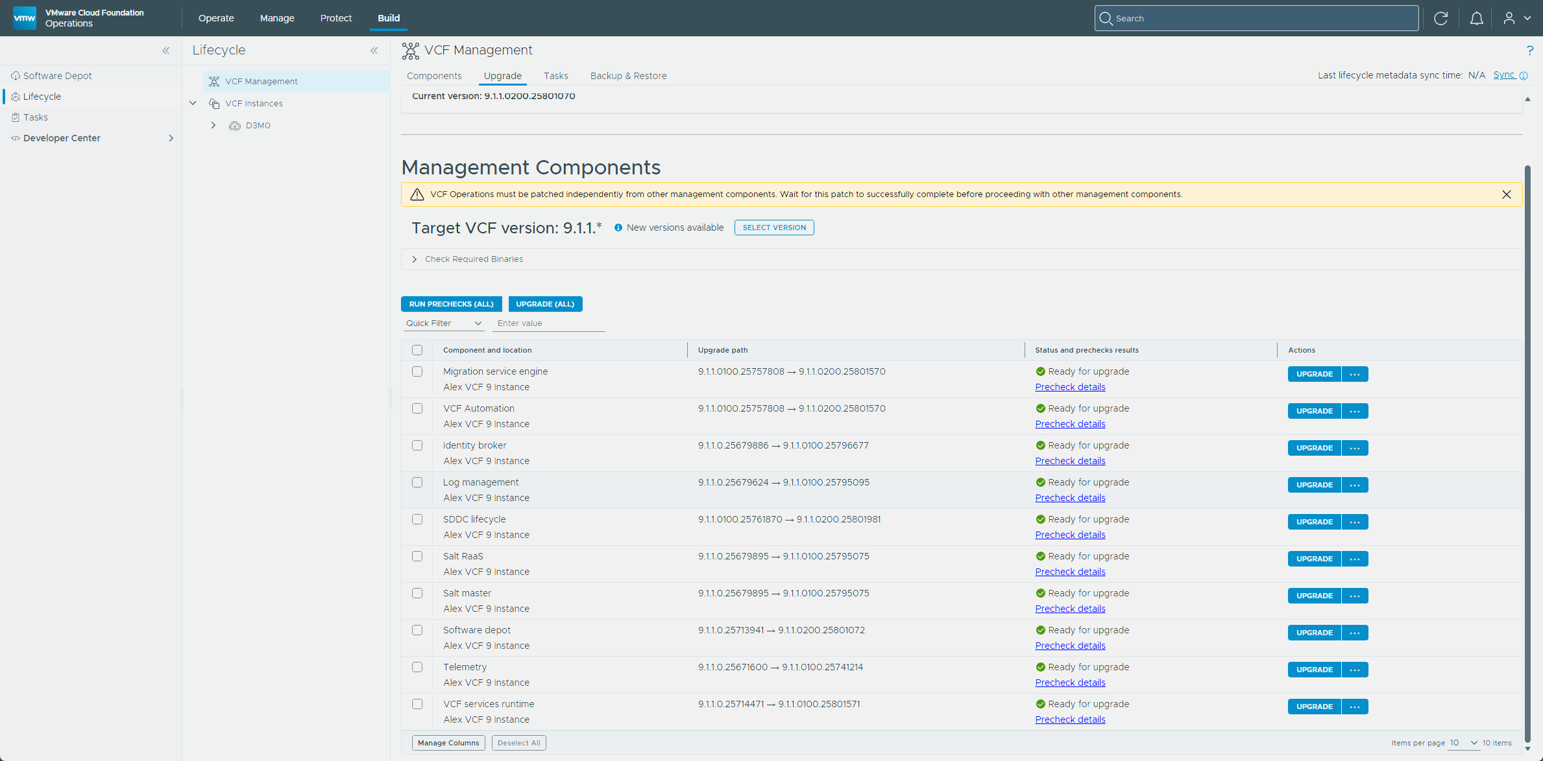Screen dimensions: 1543x761
Task: Toggle the select-all components checkbox
Action: tap(417, 350)
